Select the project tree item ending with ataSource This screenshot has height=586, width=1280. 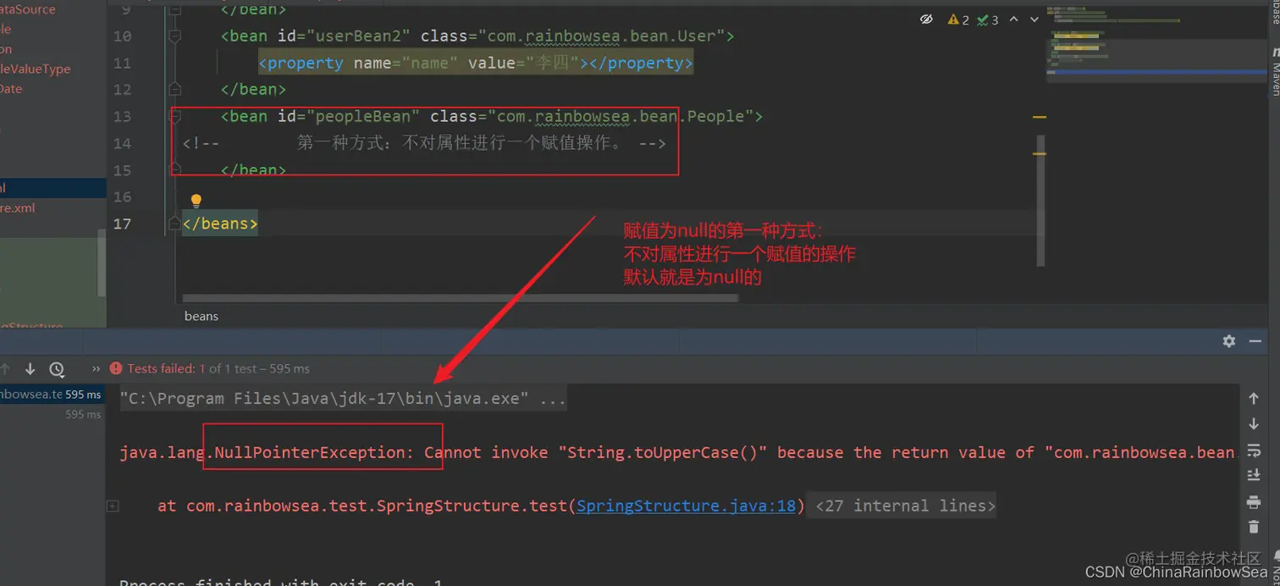click(x=28, y=9)
